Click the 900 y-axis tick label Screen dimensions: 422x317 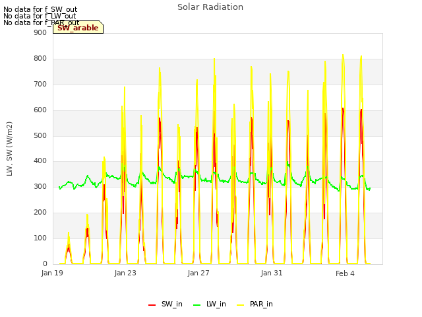(x=40, y=32)
